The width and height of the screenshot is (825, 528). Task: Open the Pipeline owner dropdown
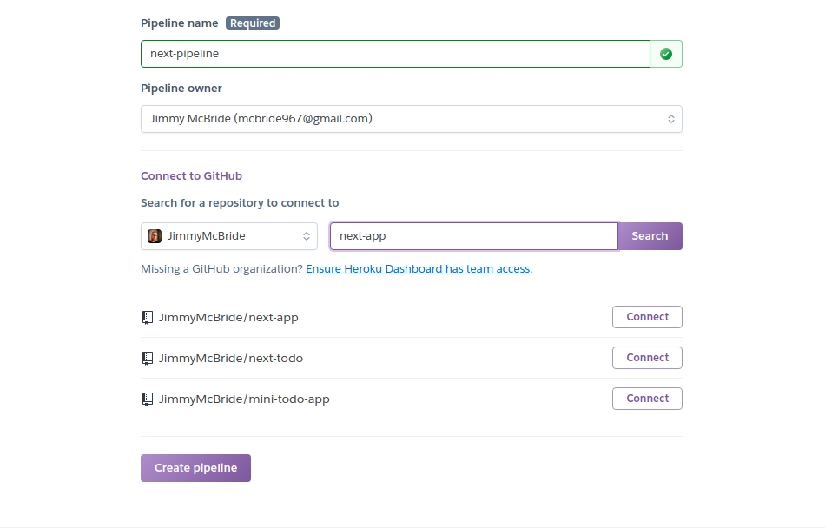(x=411, y=119)
